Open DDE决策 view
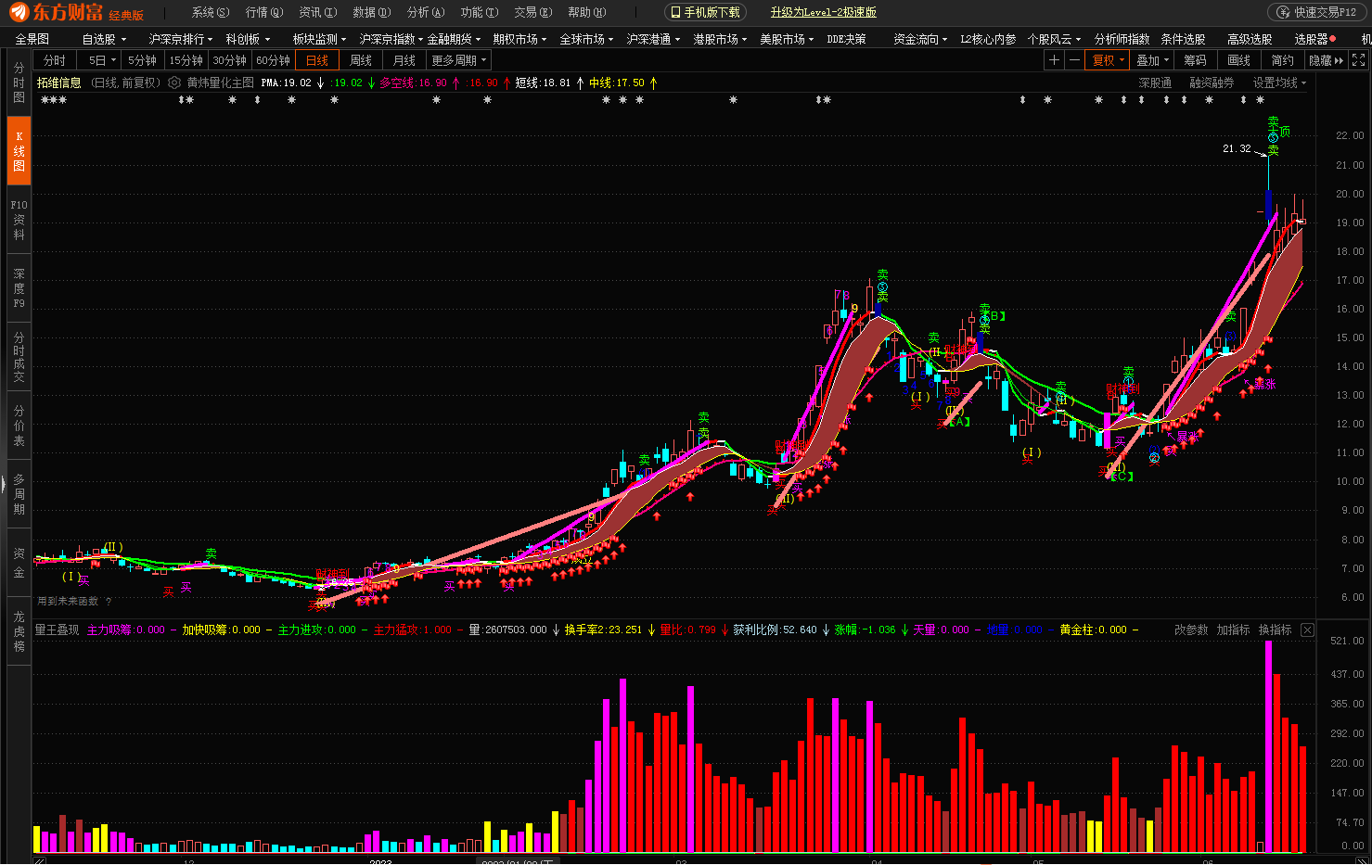Viewport: 1372px width, 865px height. tap(846, 39)
